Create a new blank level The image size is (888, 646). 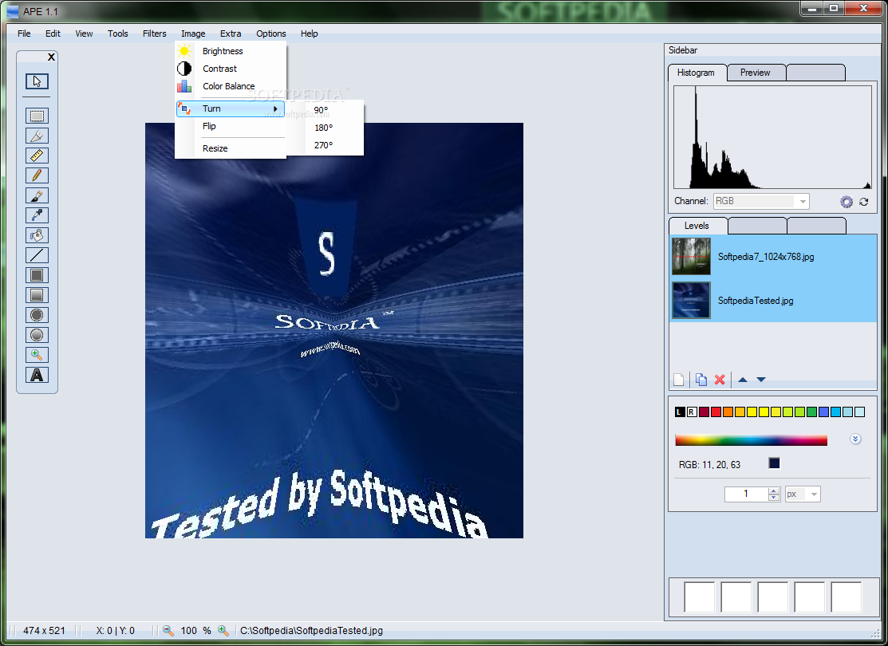tap(678, 380)
